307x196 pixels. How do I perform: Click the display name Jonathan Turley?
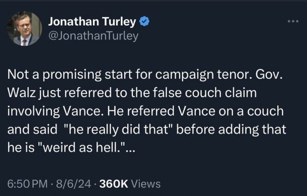[x=92, y=22]
